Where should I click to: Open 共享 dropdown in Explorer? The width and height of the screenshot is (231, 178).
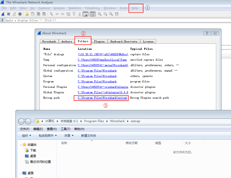click(69, 136)
